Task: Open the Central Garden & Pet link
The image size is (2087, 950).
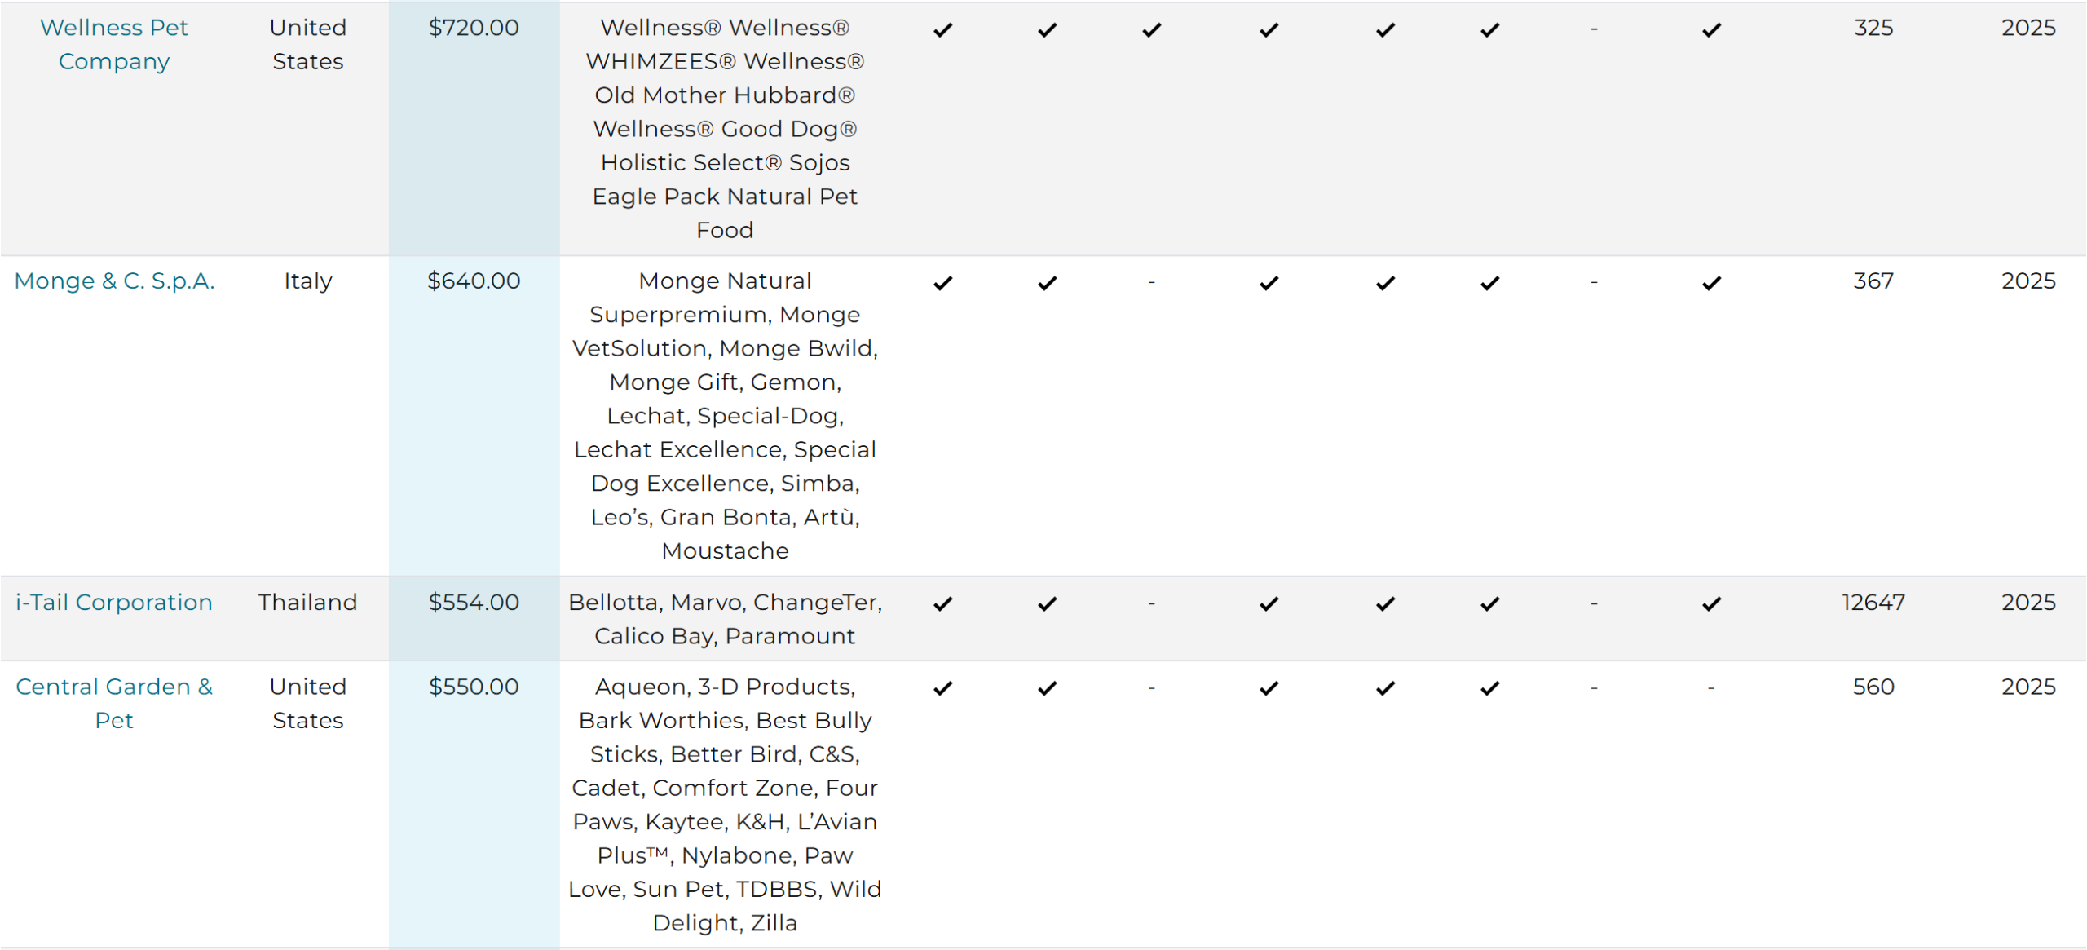Action: (x=114, y=703)
